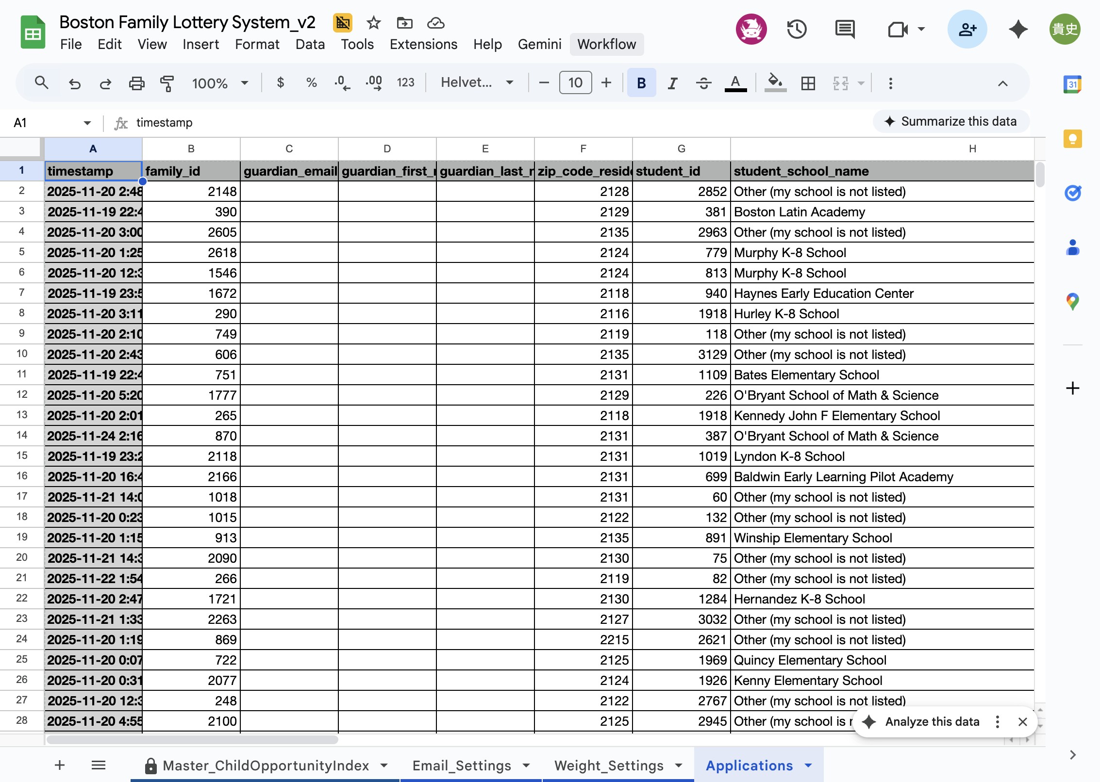Image resolution: width=1100 pixels, height=782 pixels.
Task: Open the borders tool
Action: pyautogui.click(x=808, y=83)
